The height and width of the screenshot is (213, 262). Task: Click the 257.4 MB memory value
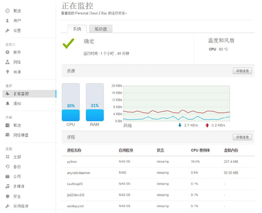(x=231, y=162)
